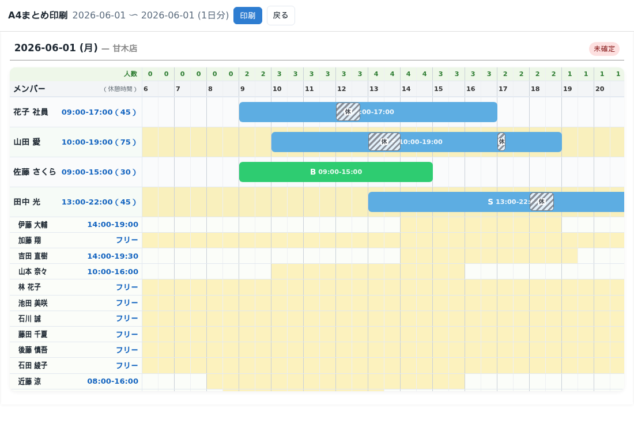Click 山本 奈々's availability 10:00-16:00
The image size is (634, 439).
pos(113,272)
